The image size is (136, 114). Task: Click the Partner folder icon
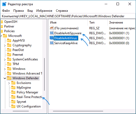[2, 26]
